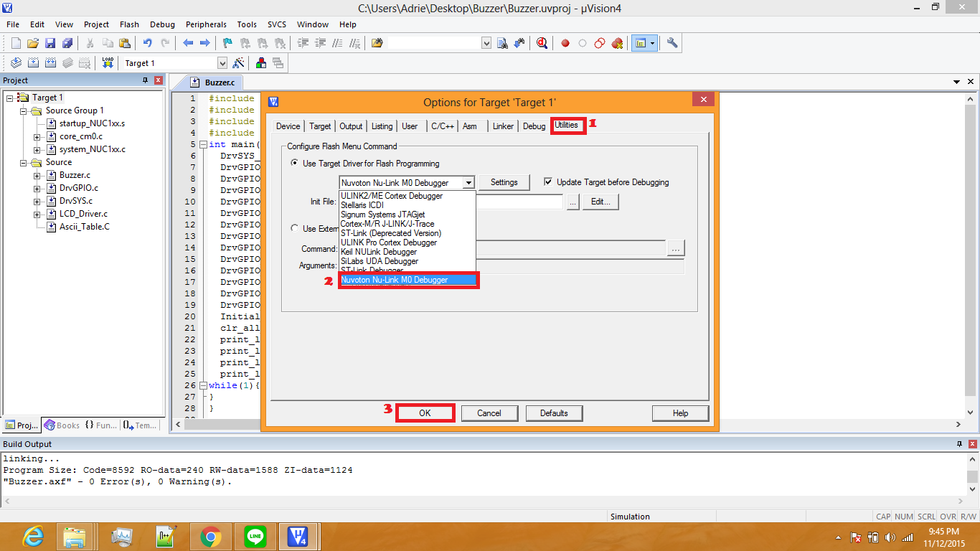Screen dimensions: 980x551
Task: Collapse the Source Group 1 folder
Action: tap(24, 110)
